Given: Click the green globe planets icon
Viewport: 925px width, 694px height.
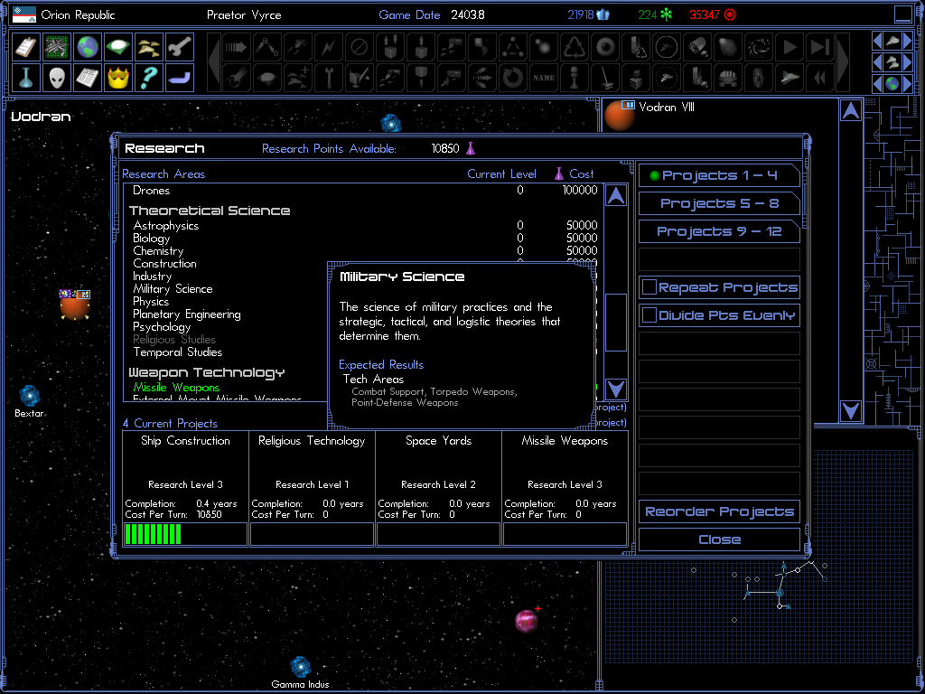Looking at the screenshot, I should click(87, 47).
